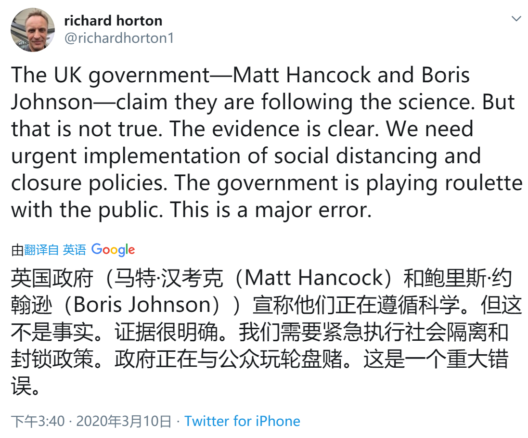
Task: Click the 英语 source language link
Action: tap(74, 249)
